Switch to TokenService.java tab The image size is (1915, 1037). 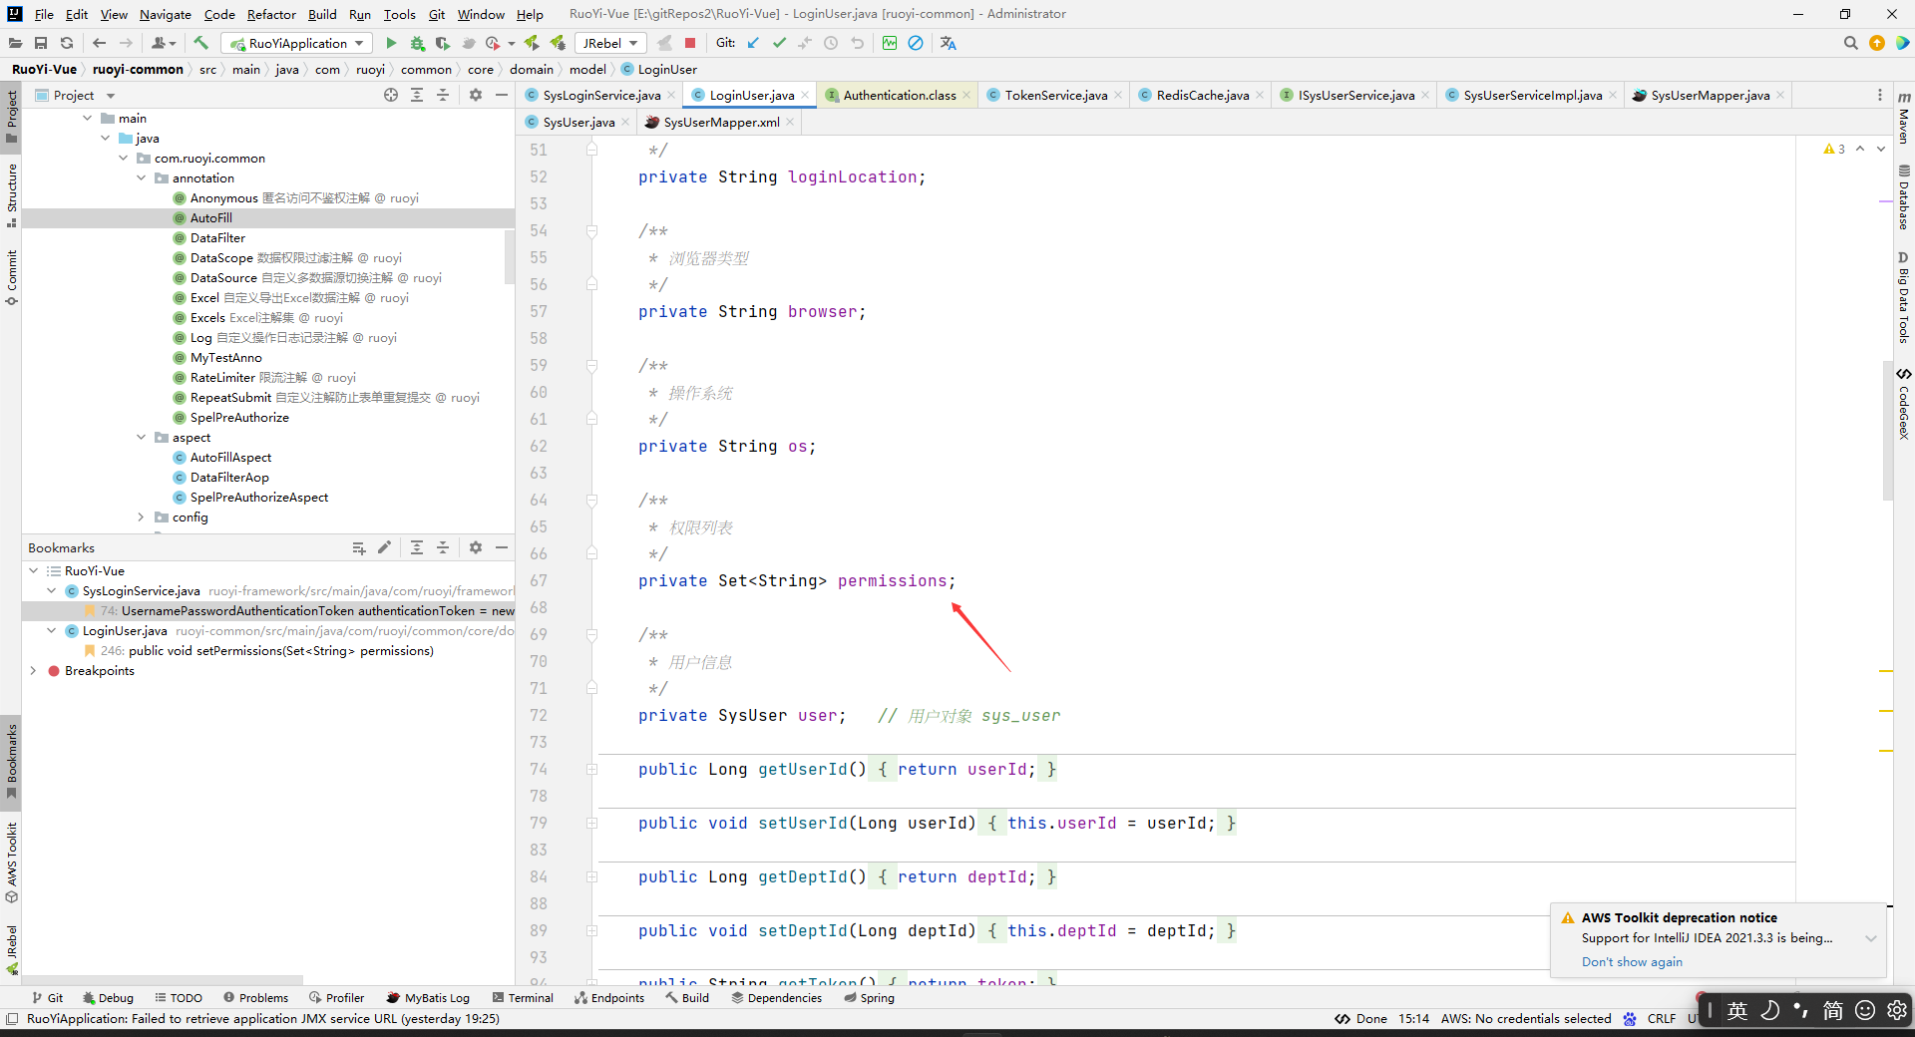[x=1055, y=95]
